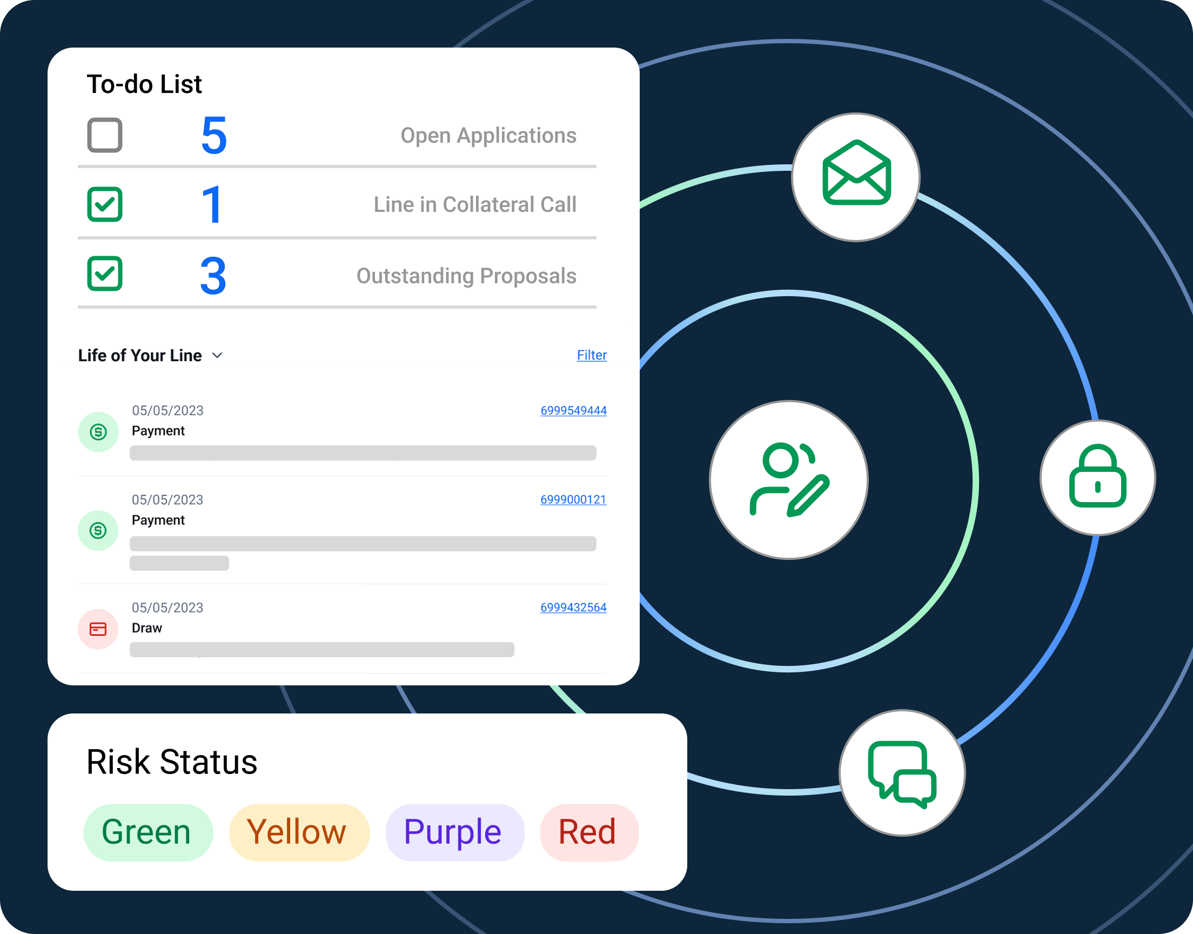
Task: Click the user edit profile icon
Action: pos(789,480)
